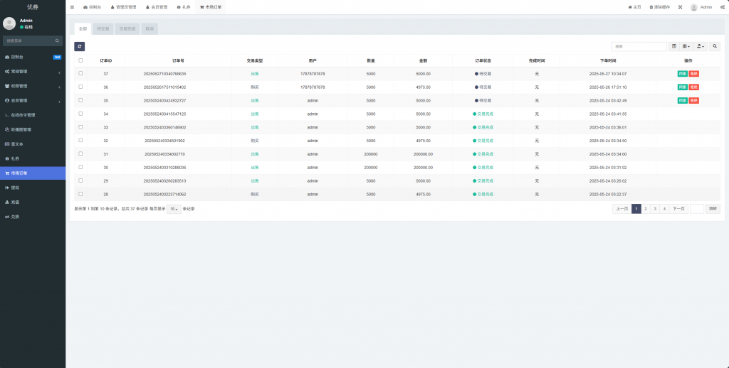Go to page 2 of the orders

point(645,209)
